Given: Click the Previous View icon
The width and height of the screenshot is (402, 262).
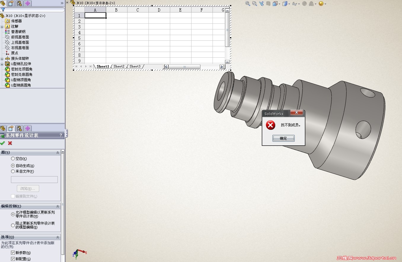Looking at the screenshot, I should [x=261, y=4].
